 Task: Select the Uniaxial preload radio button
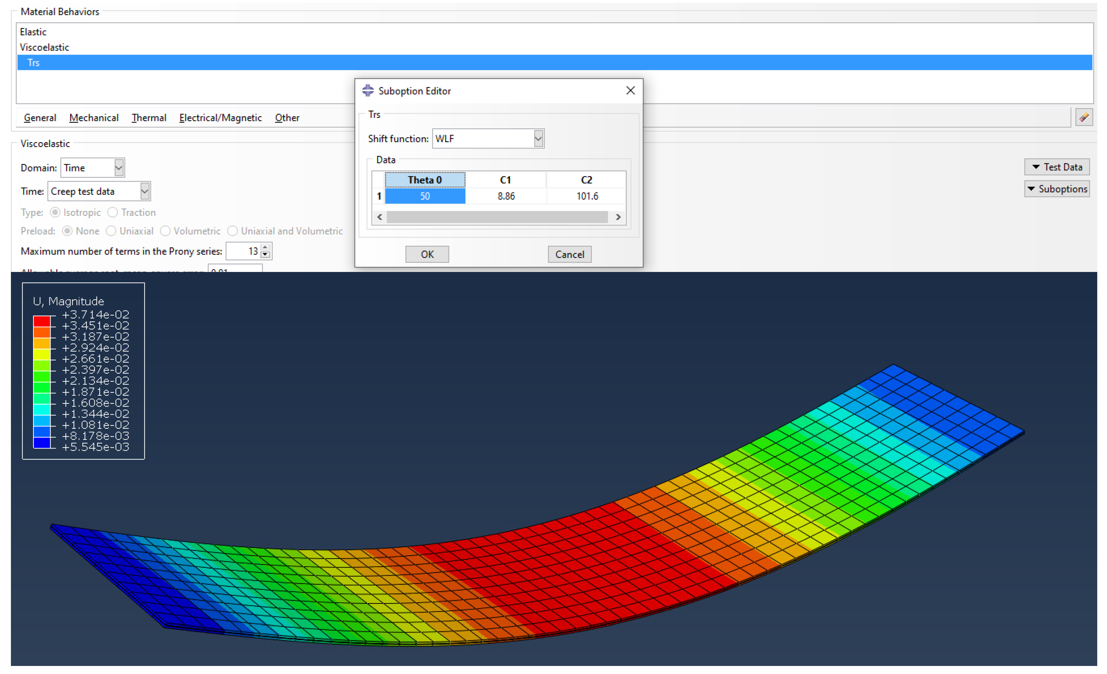pyautogui.click(x=111, y=231)
